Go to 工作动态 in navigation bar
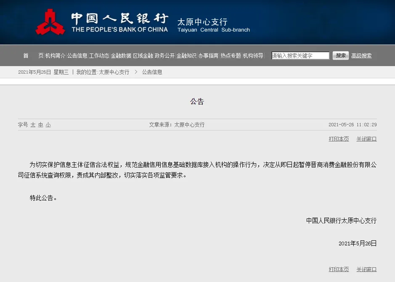The image size is (395, 282). 99,56
